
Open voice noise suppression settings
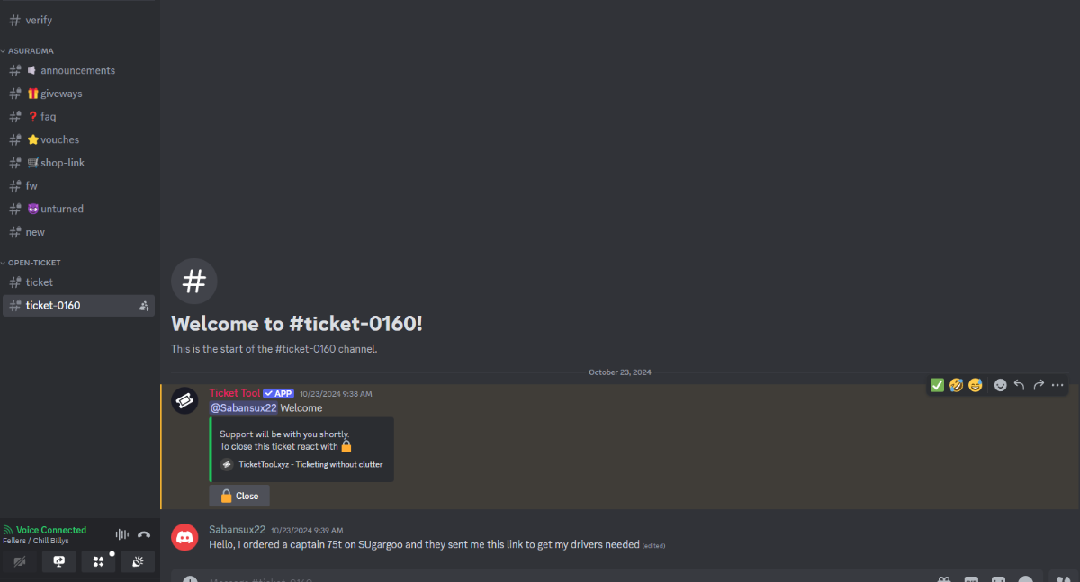[123, 534]
